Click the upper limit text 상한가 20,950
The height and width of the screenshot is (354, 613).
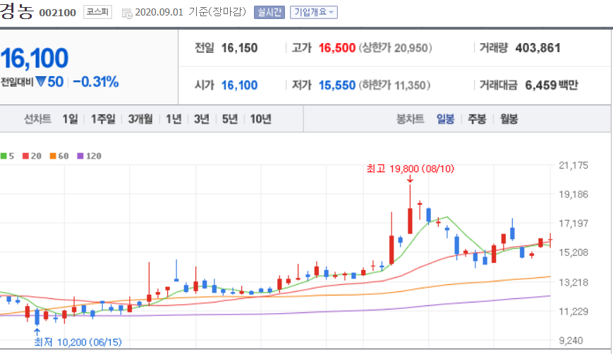click(395, 48)
